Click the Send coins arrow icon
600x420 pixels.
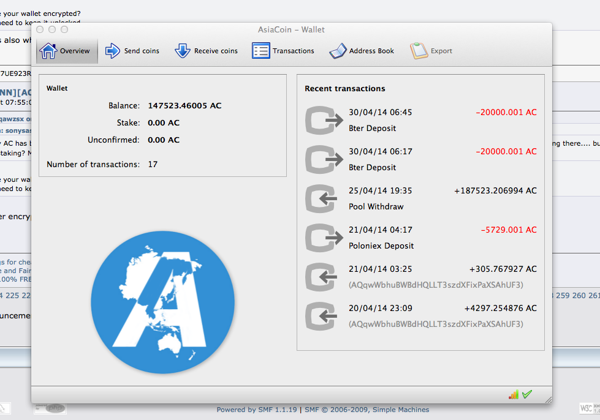pos(113,51)
